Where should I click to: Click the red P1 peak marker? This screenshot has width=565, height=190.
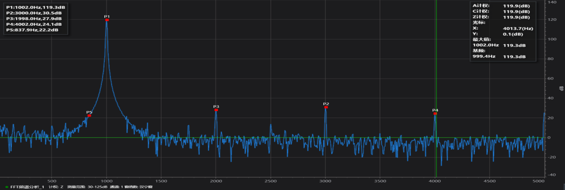(x=107, y=20)
